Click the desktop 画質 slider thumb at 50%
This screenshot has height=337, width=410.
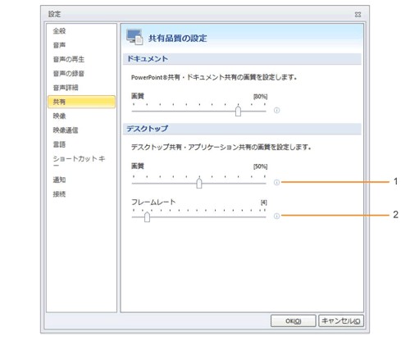pos(199,183)
